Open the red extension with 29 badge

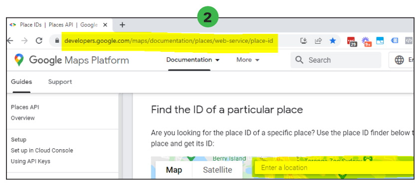pyautogui.click(x=352, y=41)
